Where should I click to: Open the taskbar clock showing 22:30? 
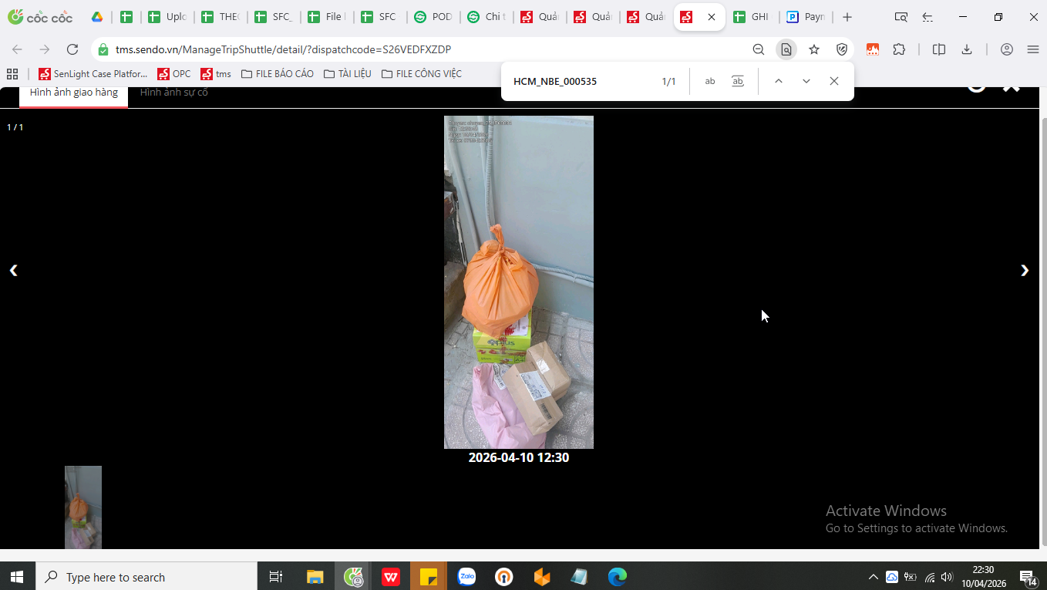(983, 577)
